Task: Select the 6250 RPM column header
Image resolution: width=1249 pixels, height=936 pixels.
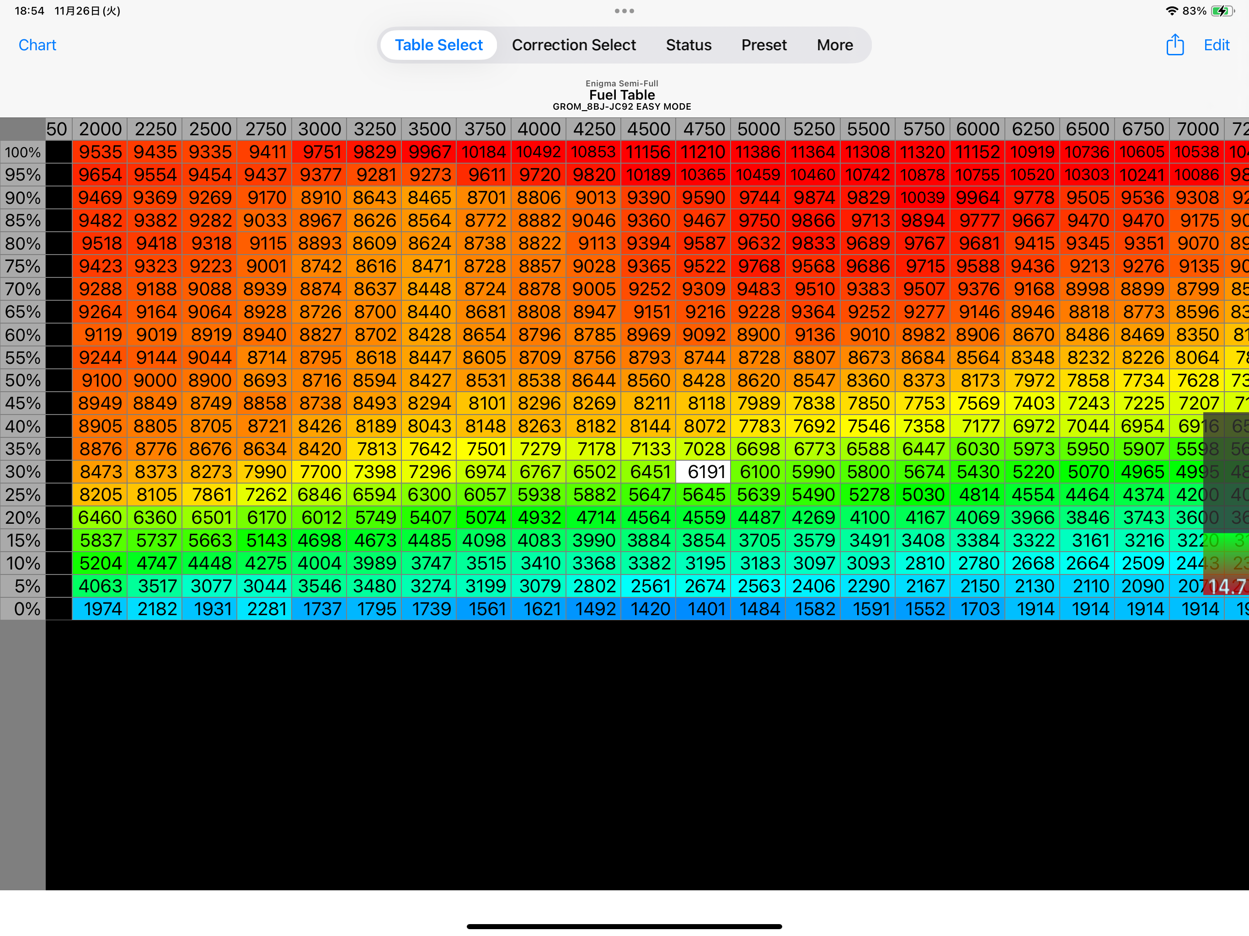Action: coord(1033,129)
